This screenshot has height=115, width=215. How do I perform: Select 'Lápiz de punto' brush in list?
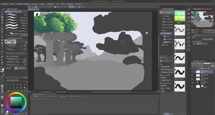click(x=16, y=31)
